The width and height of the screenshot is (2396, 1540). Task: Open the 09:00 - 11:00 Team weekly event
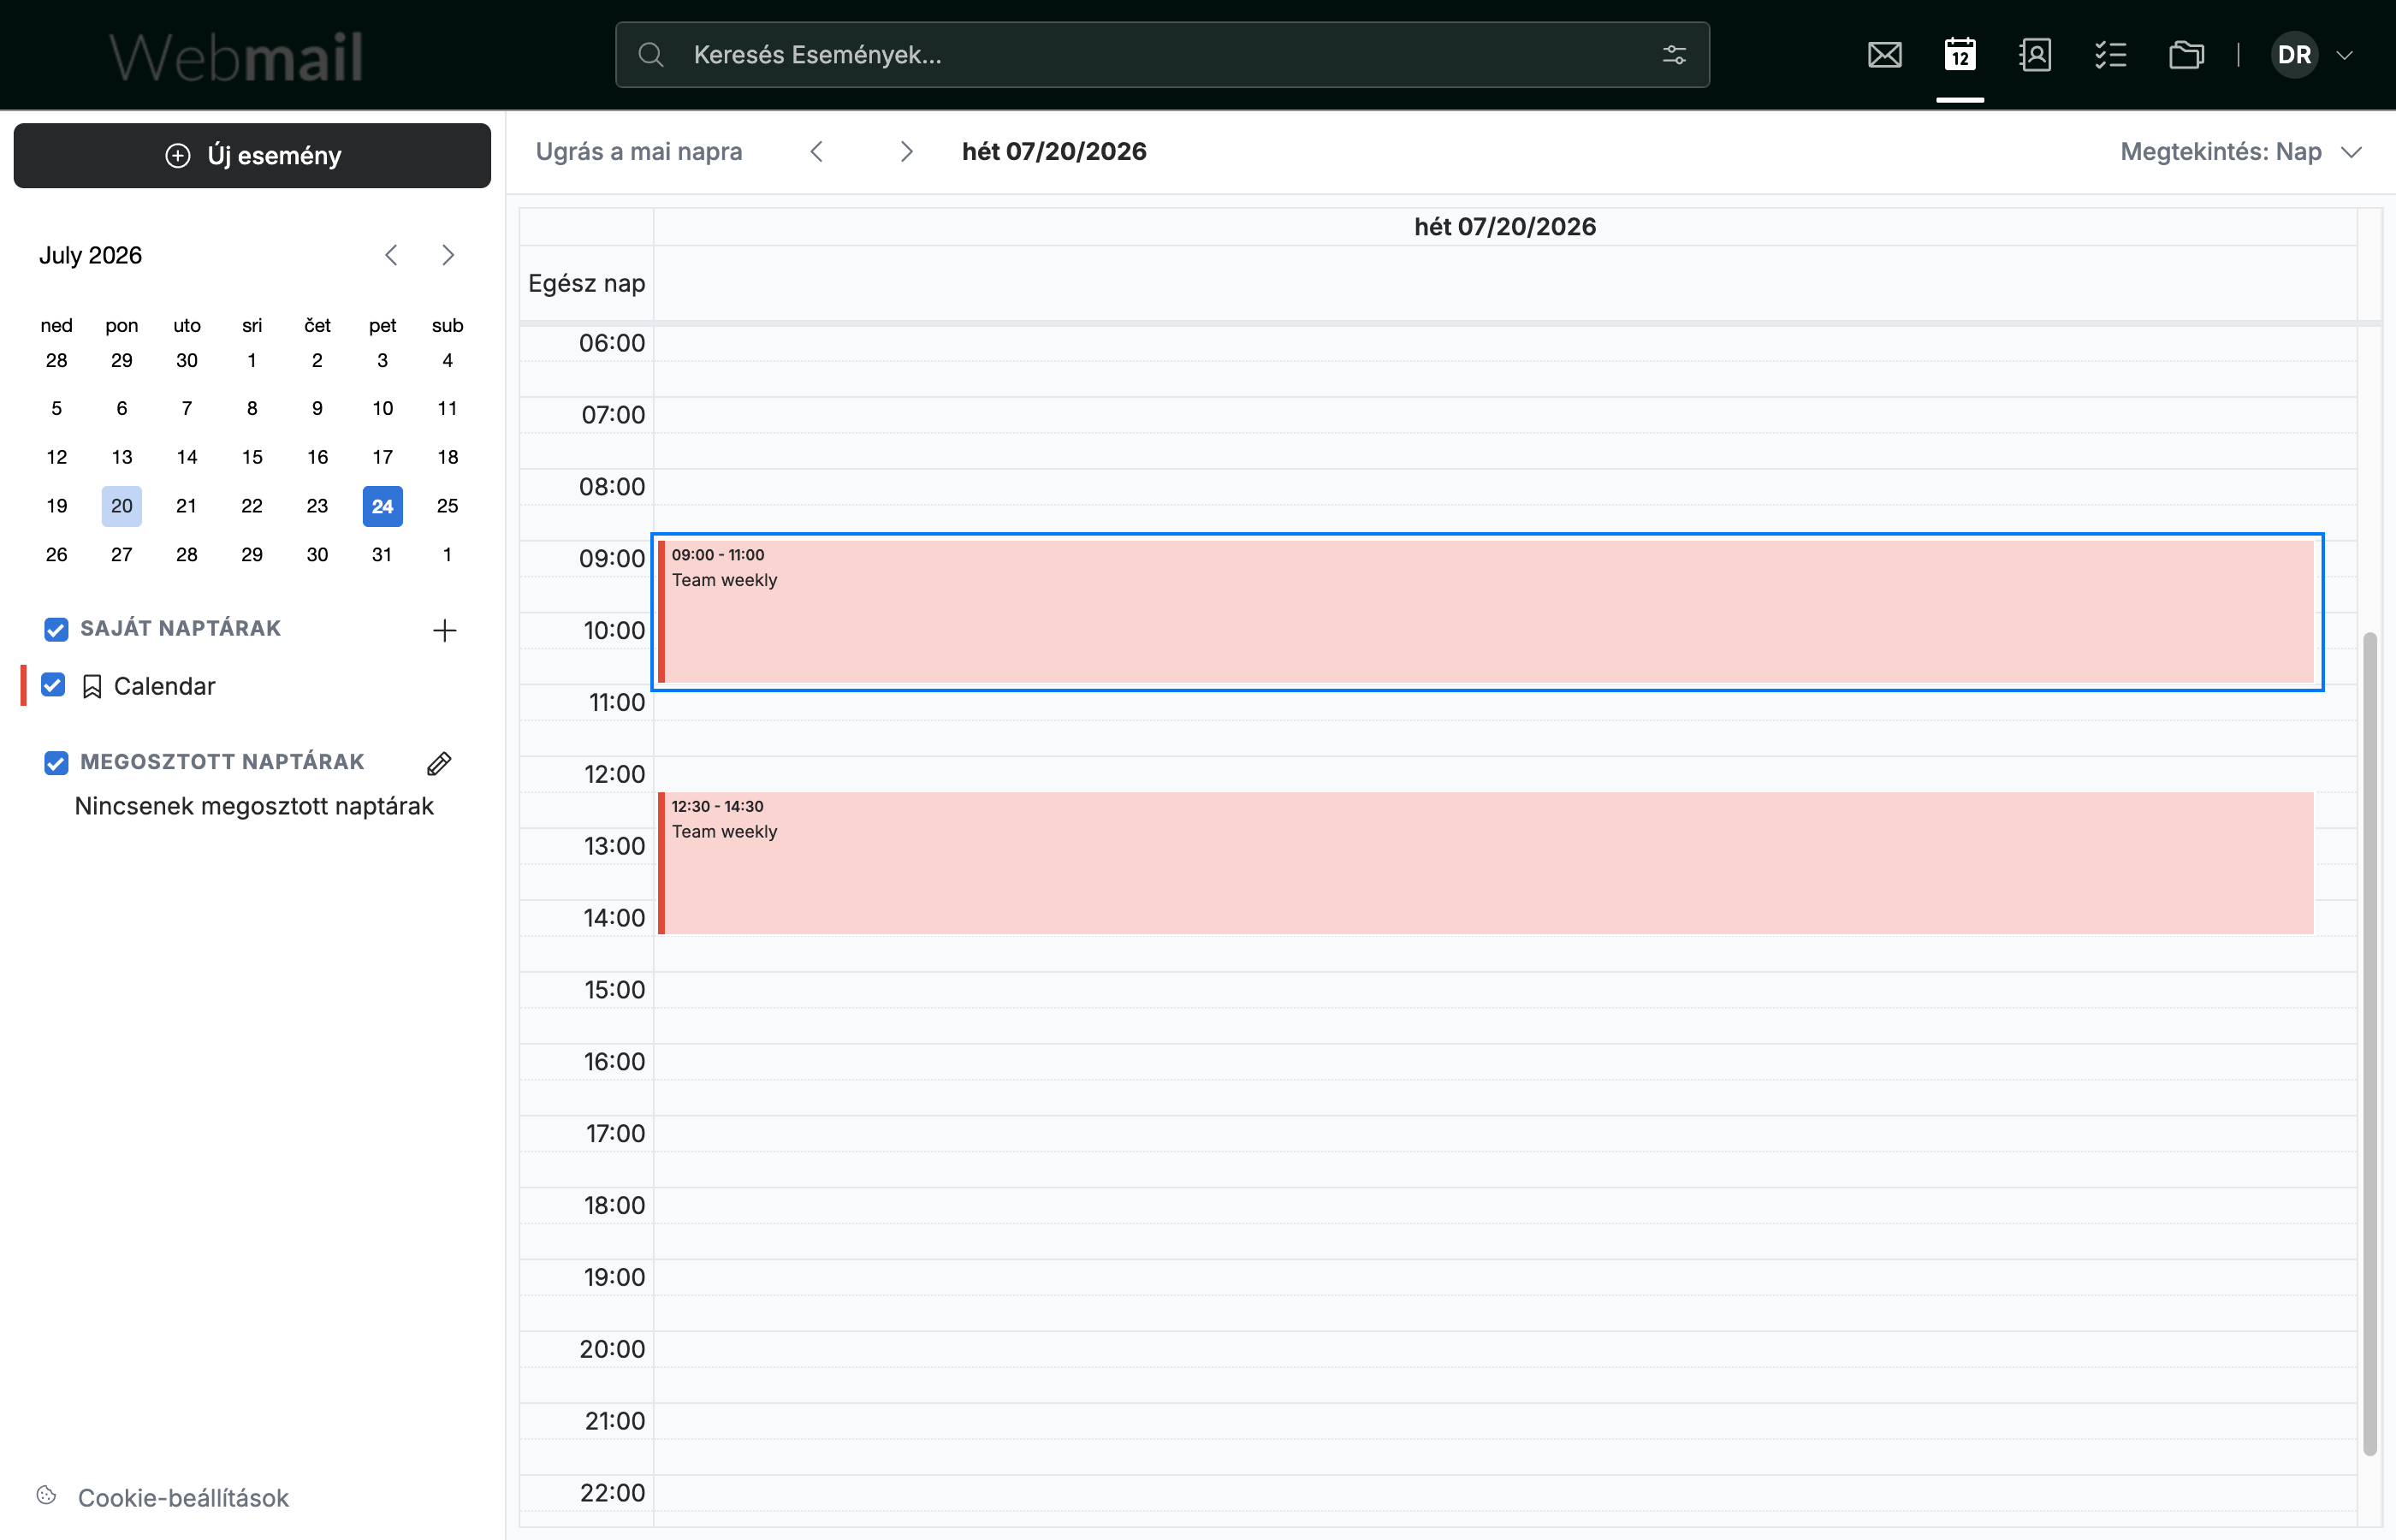point(1486,612)
